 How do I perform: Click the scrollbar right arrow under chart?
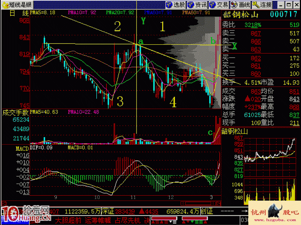219,203
